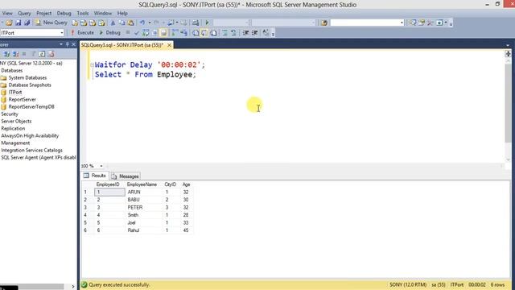The height and width of the screenshot is (290, 515).
Task: Close the SQLQuery3.sql tab
Action: click(x=169, y=45)
